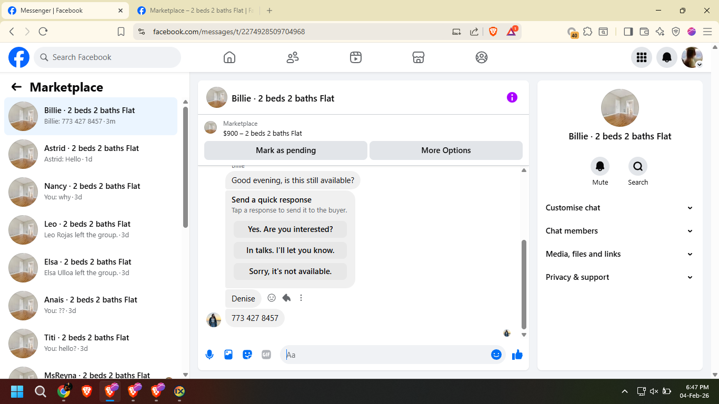Expand the Privacy & support section
This screenshot has height=404, width=719.
click(x=620, y=277)
